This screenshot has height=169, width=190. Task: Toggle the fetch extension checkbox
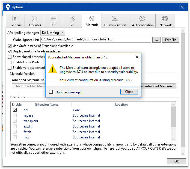click(15, 132)
